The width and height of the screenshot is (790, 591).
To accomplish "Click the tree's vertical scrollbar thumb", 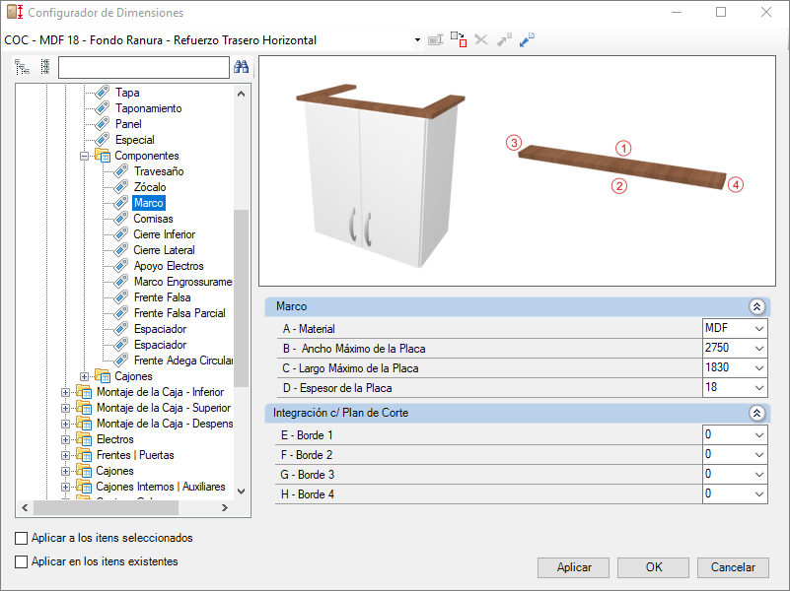I will tap(242, 298).
